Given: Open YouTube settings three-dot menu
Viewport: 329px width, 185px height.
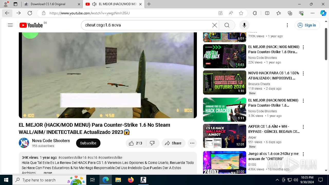Looking at the screenshot, I should tap(287, 25).
